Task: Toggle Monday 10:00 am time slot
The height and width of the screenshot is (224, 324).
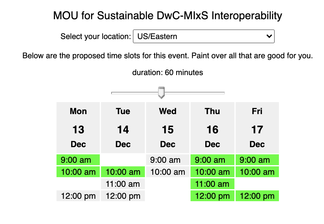Action: [78, 172]
